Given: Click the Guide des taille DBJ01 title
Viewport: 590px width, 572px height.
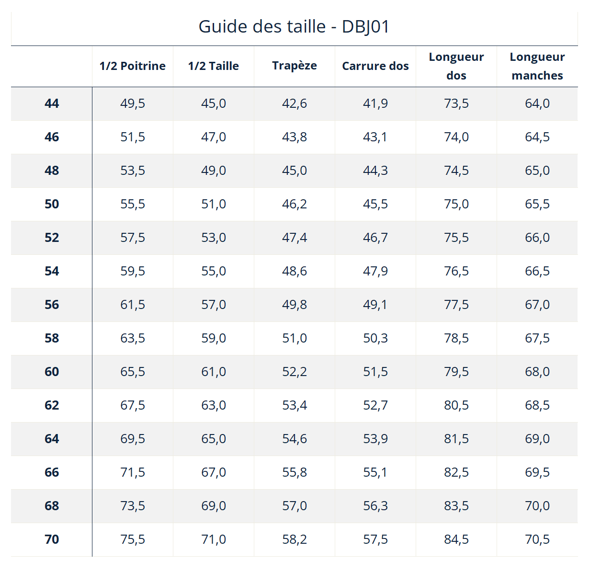Looking at the screenshot, I should click(x=294, y=26).
